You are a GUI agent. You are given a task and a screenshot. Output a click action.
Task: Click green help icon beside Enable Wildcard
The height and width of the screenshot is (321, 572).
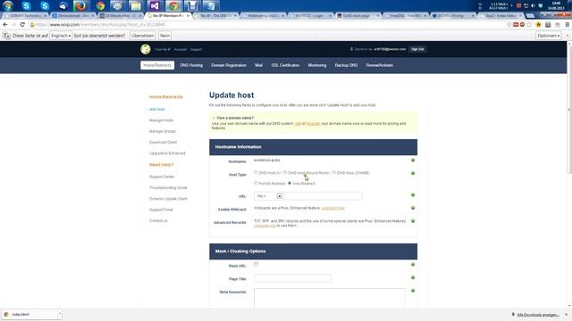(413, 208)
